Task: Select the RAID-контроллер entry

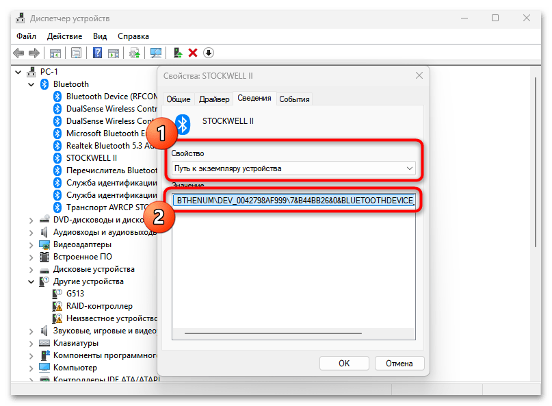Action: (x=99, y=306)
